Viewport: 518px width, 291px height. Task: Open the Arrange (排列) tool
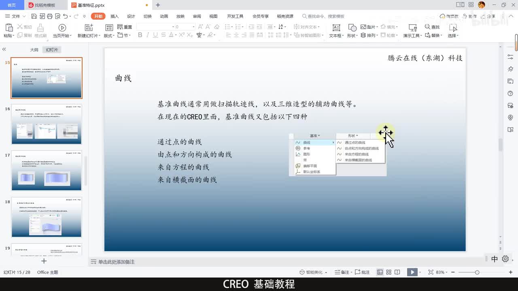click(x=368, y=36)
